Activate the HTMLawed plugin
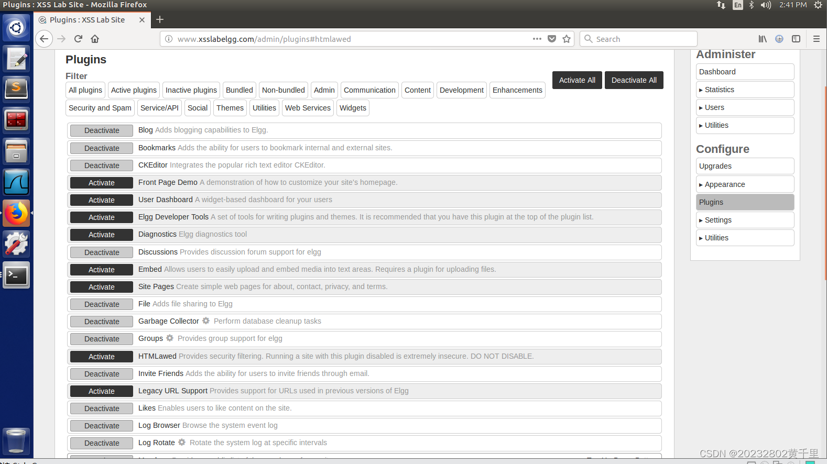This screenshot has width=827, height=464. (102, 357)
